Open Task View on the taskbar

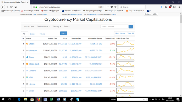pyautogui.click(x=9, y=99)
